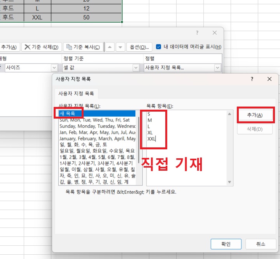This screenshot has width=280, height=259.
Task: Click the 기준 복사(C) button
Action: [x=83, y=47]
